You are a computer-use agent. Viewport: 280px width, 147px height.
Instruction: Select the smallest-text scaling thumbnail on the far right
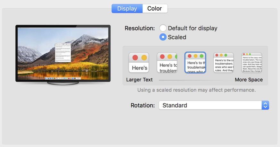click(x=251, y=63)
